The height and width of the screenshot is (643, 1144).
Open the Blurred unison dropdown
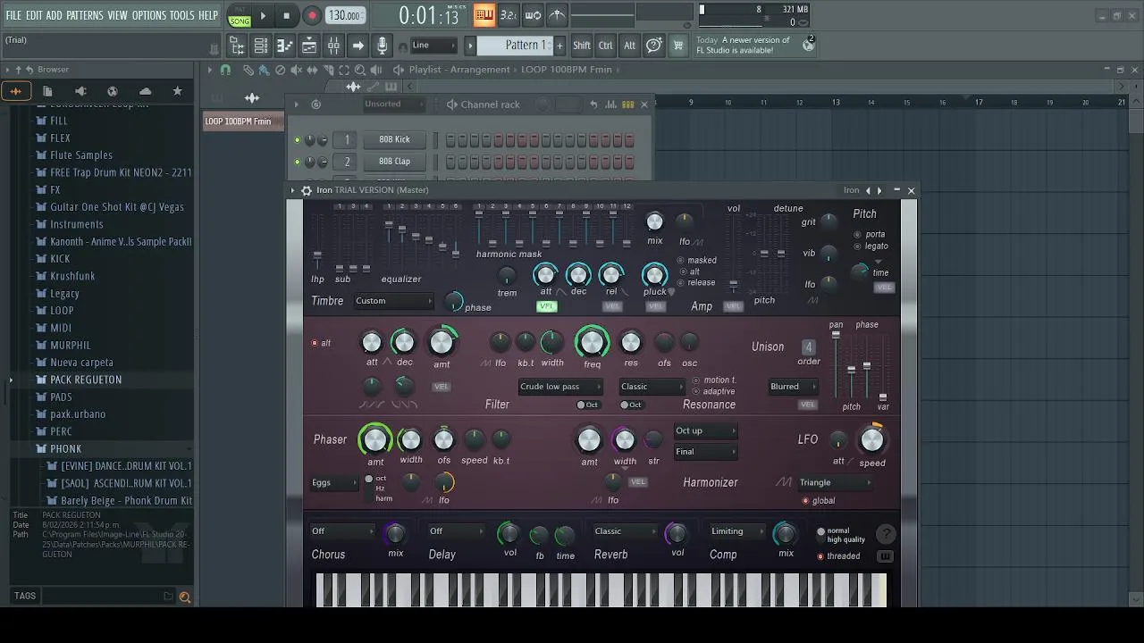(x=794, y=387)
